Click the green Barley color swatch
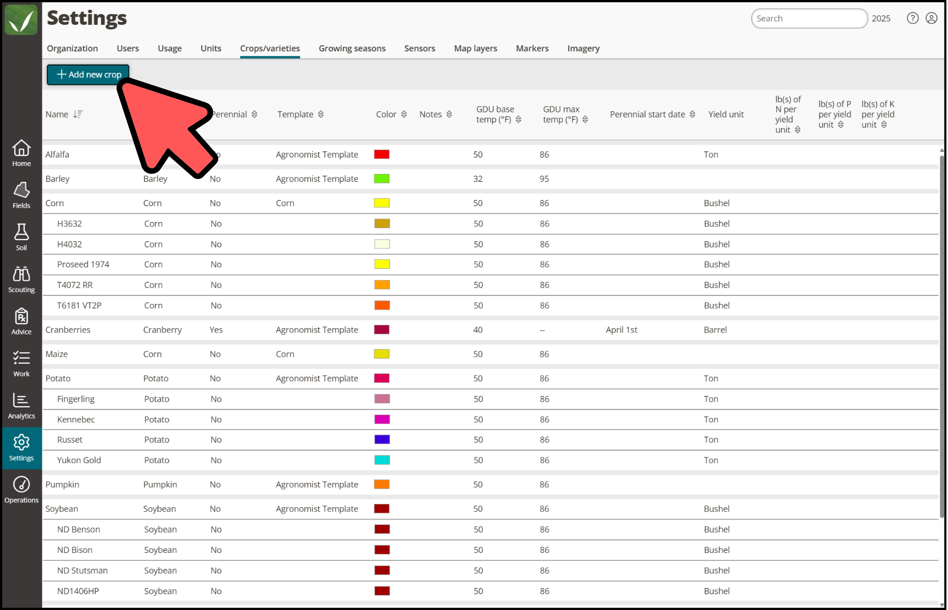The image size is (948, 610). coord(382,178)
